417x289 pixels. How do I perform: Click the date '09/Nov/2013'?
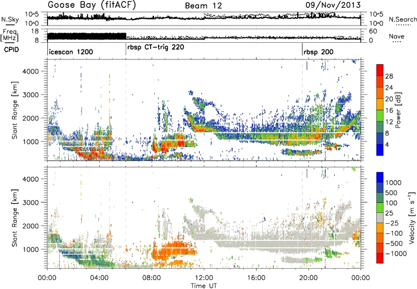point(333,5)
